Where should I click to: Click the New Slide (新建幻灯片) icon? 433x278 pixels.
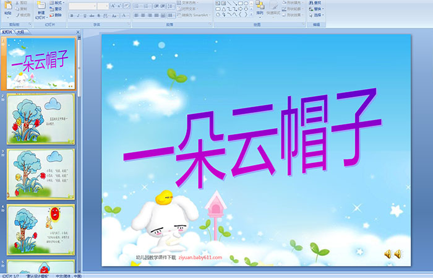(x=41, y=5)
